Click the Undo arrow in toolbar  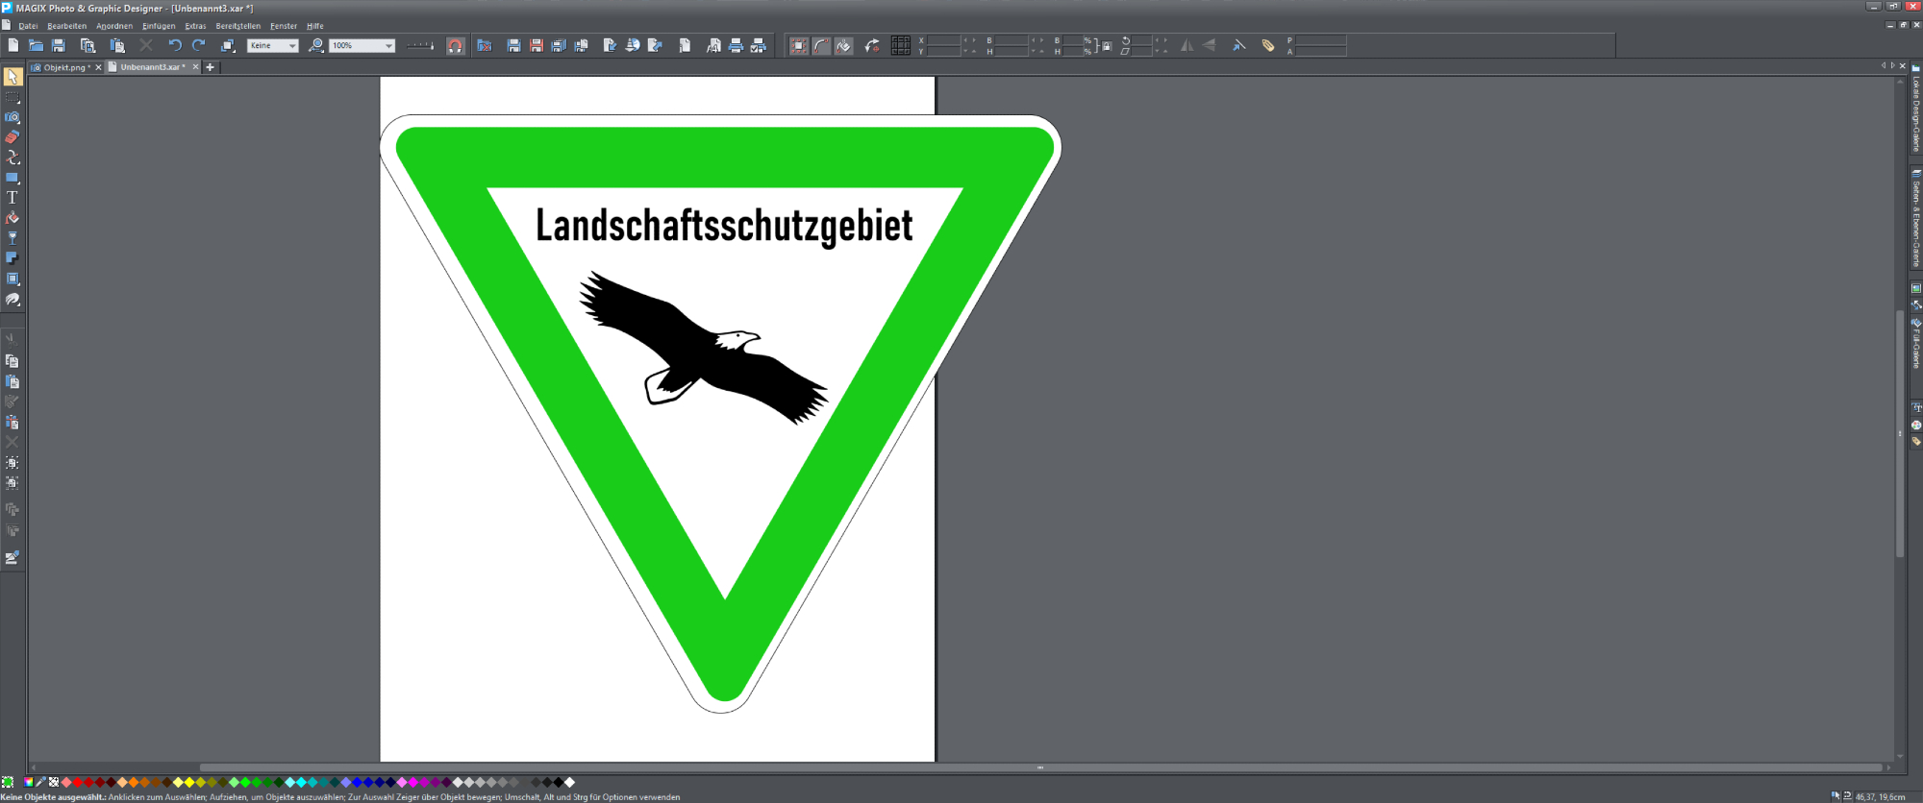(174, 45)
